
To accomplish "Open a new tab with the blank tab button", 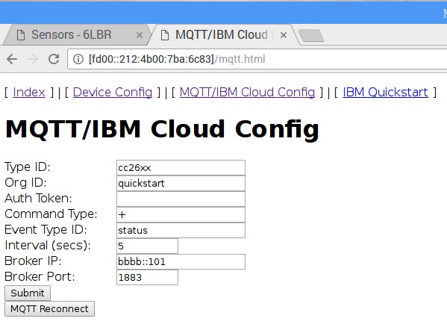I will (x=310, y=35).
